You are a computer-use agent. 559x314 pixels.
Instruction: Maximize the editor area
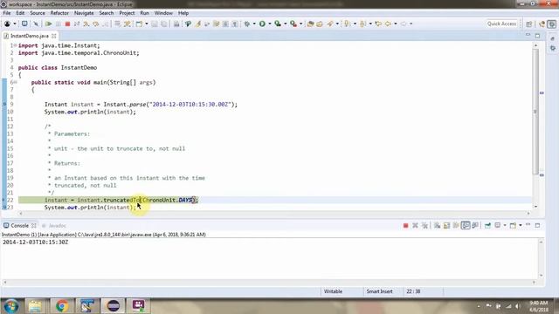pos(537,36)
